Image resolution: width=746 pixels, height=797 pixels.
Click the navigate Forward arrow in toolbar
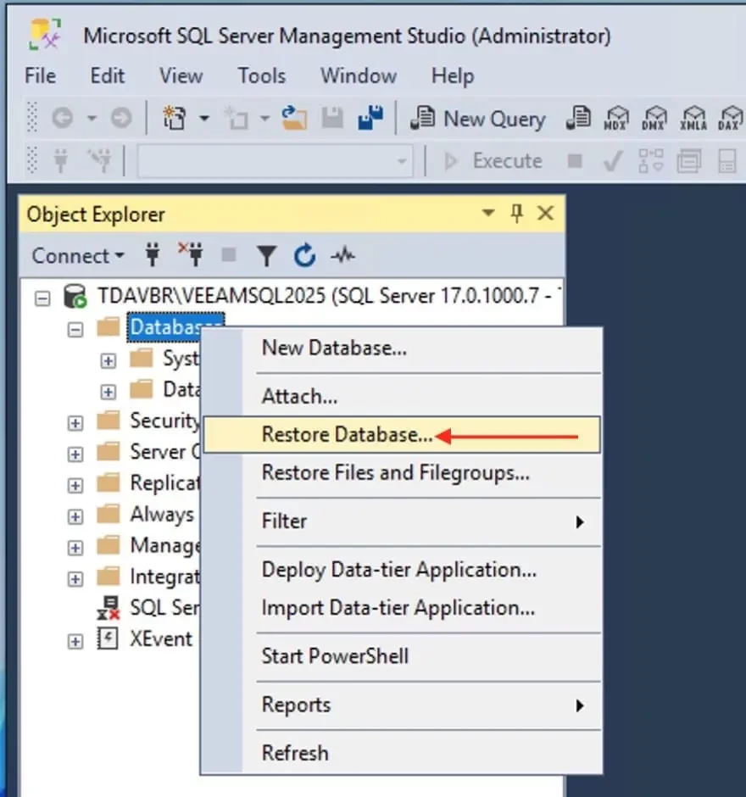tap(121, 119)
